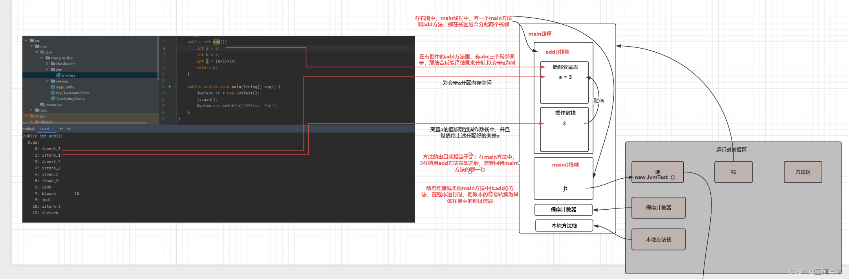Click fold end marker at line 10
The image size is (849, 279).
pyautogui.click(x=177, y=74)
